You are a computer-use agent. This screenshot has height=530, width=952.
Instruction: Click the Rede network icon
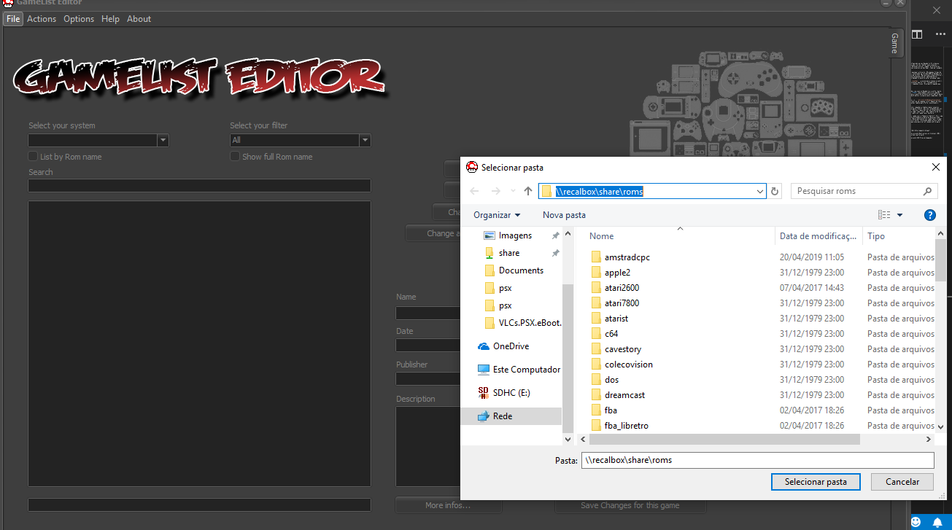483,416
